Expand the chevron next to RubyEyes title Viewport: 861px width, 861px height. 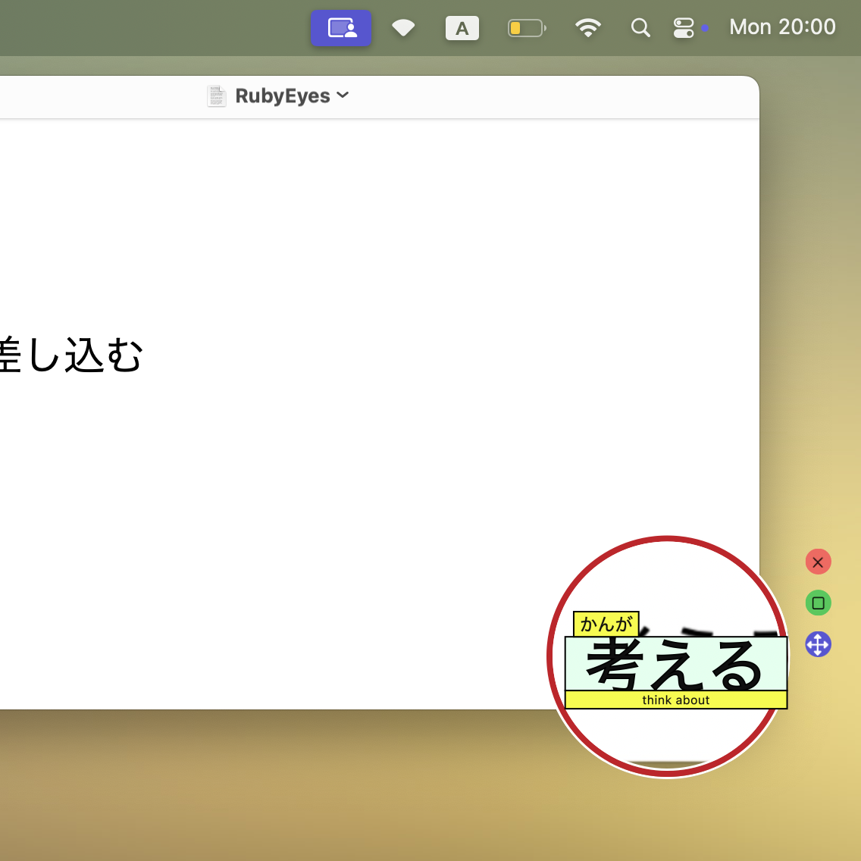pyautogui.click(x=343, y=95)
